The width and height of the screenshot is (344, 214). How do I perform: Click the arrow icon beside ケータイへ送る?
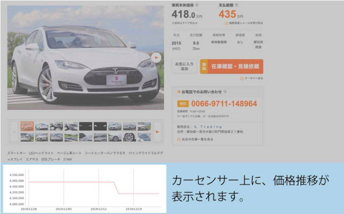tap(242, 78)
